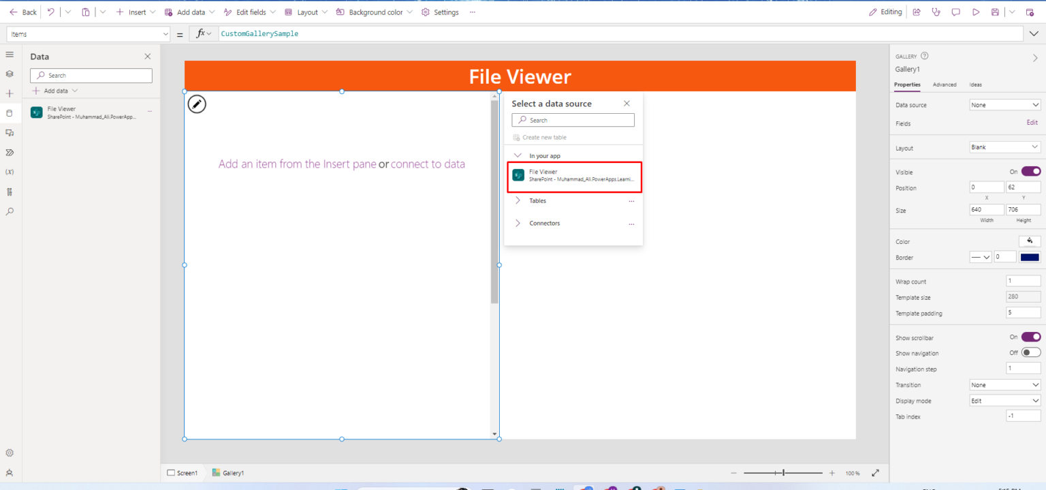Image resolution: width=1046 pixels, height=490 pixels.
Task: Open the Variables panel
Action: click(10, 171)
